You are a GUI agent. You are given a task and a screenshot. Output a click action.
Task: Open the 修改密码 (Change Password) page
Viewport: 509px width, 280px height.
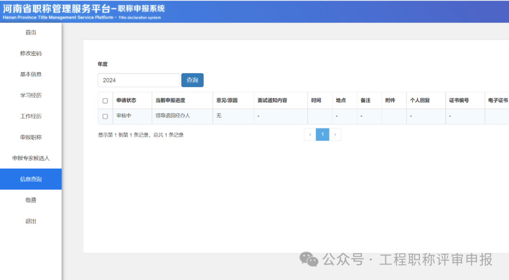[31, 53]
